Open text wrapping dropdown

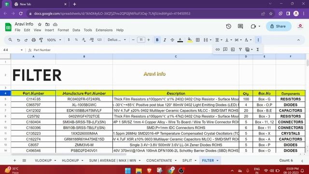tap(238, 40)
